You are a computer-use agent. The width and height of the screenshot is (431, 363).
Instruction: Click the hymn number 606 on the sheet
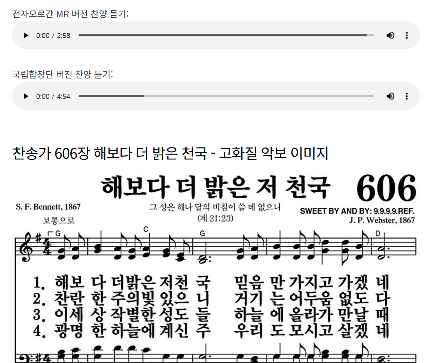point(386,188)
